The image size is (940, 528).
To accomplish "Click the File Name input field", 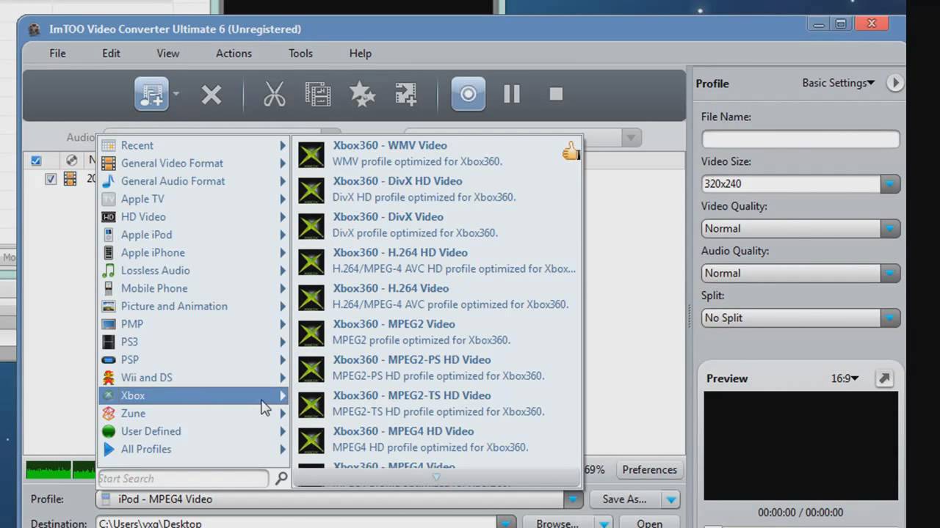I will pyautogui.click(x=800, y=139).
